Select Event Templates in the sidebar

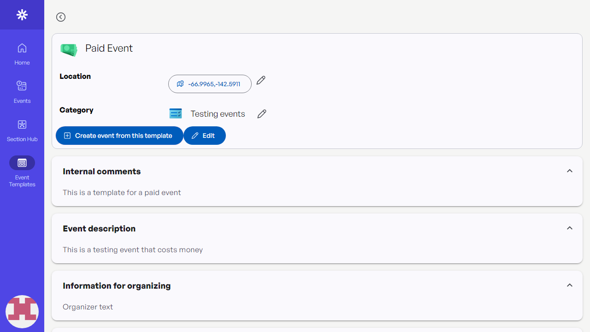pyautogui.click(x=22, y=171)
